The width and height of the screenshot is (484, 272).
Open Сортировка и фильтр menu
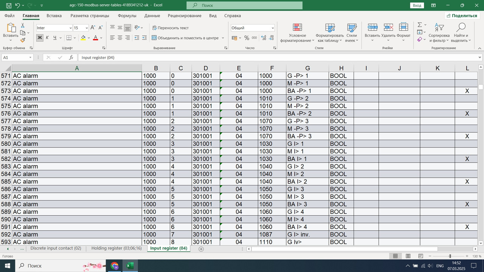point(439,33)
